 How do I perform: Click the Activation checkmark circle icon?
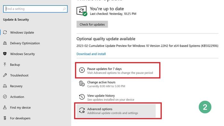(5, 97)
